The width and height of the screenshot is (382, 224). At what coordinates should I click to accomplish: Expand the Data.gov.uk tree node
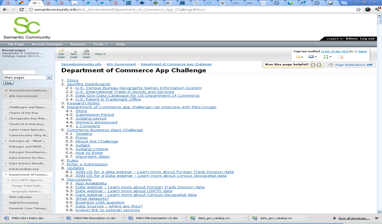pos(6,141)
